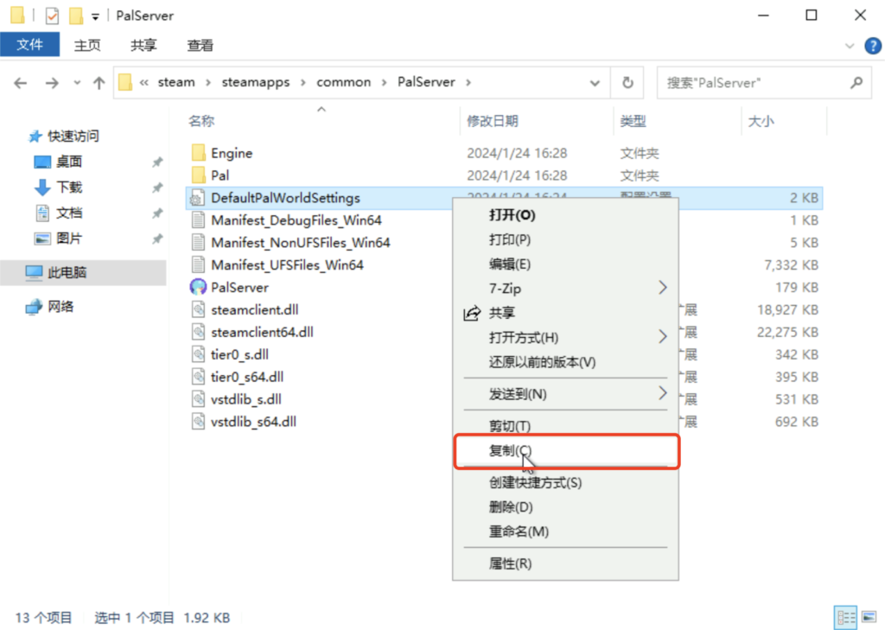Select the Engine folder icon
Screen dimensions: 885x630
(198, 153)
